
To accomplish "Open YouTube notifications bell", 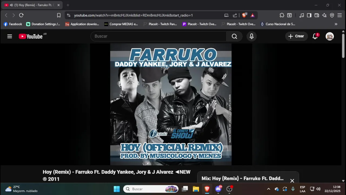I will point(315,36).
